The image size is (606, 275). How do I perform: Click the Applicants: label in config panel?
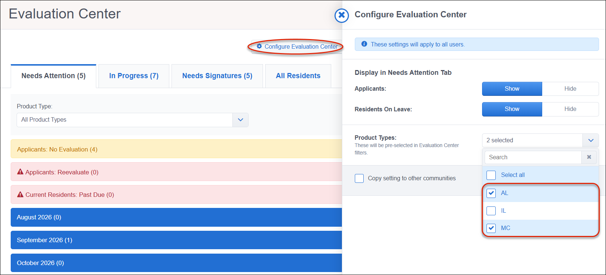pos(370,89)
